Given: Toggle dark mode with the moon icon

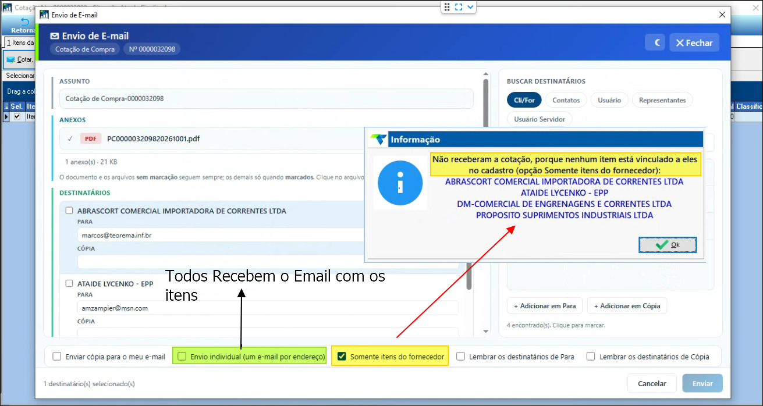Looking at the screenshot, I should coord(655,42).
